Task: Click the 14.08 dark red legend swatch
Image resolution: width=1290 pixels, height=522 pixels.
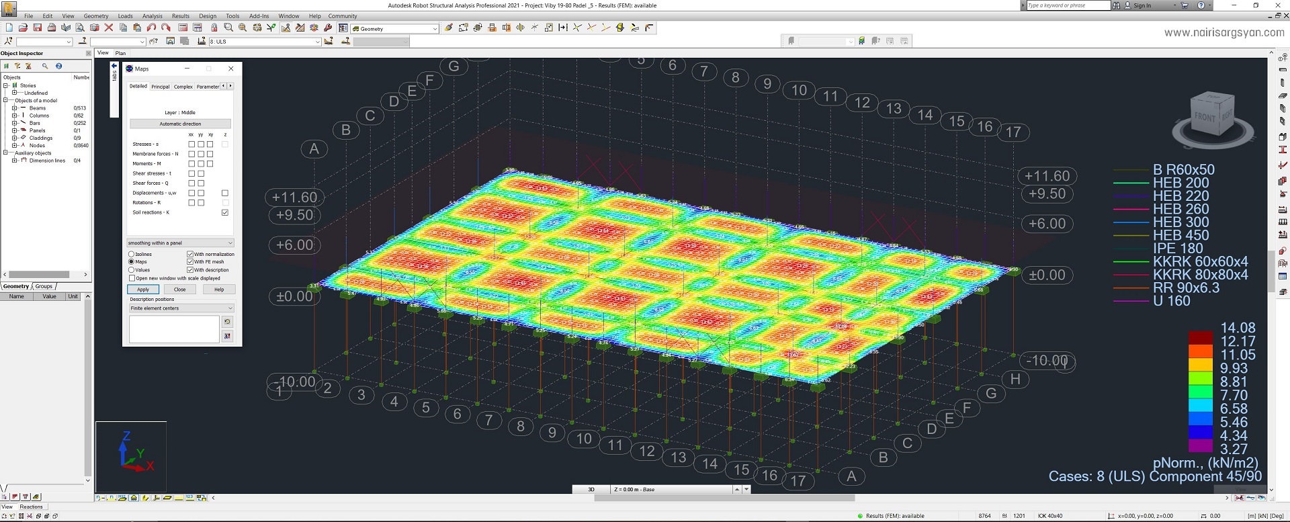Action: coord(1200,337)
